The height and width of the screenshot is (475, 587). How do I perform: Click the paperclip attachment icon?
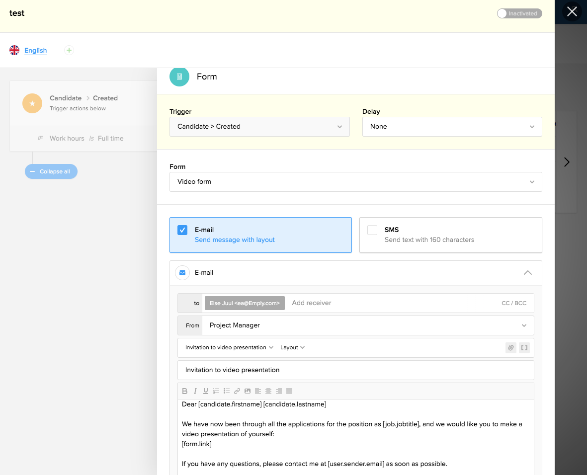pos(510,348)
